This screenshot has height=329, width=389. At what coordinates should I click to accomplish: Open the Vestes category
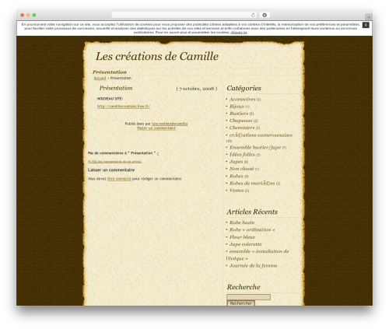(x=237, y=191)
